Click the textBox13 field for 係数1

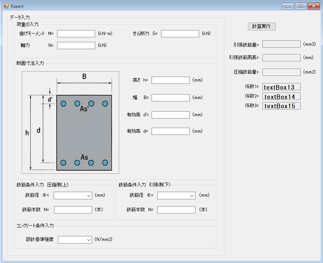tap(281, 87)
